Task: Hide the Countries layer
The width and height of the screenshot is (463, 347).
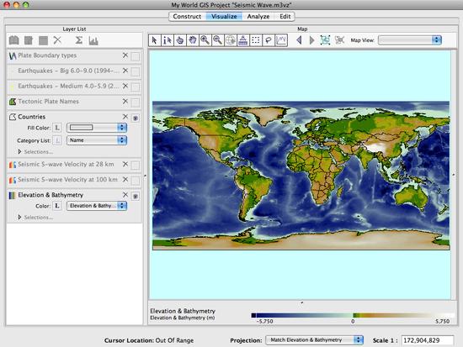Action: point(136,118)
